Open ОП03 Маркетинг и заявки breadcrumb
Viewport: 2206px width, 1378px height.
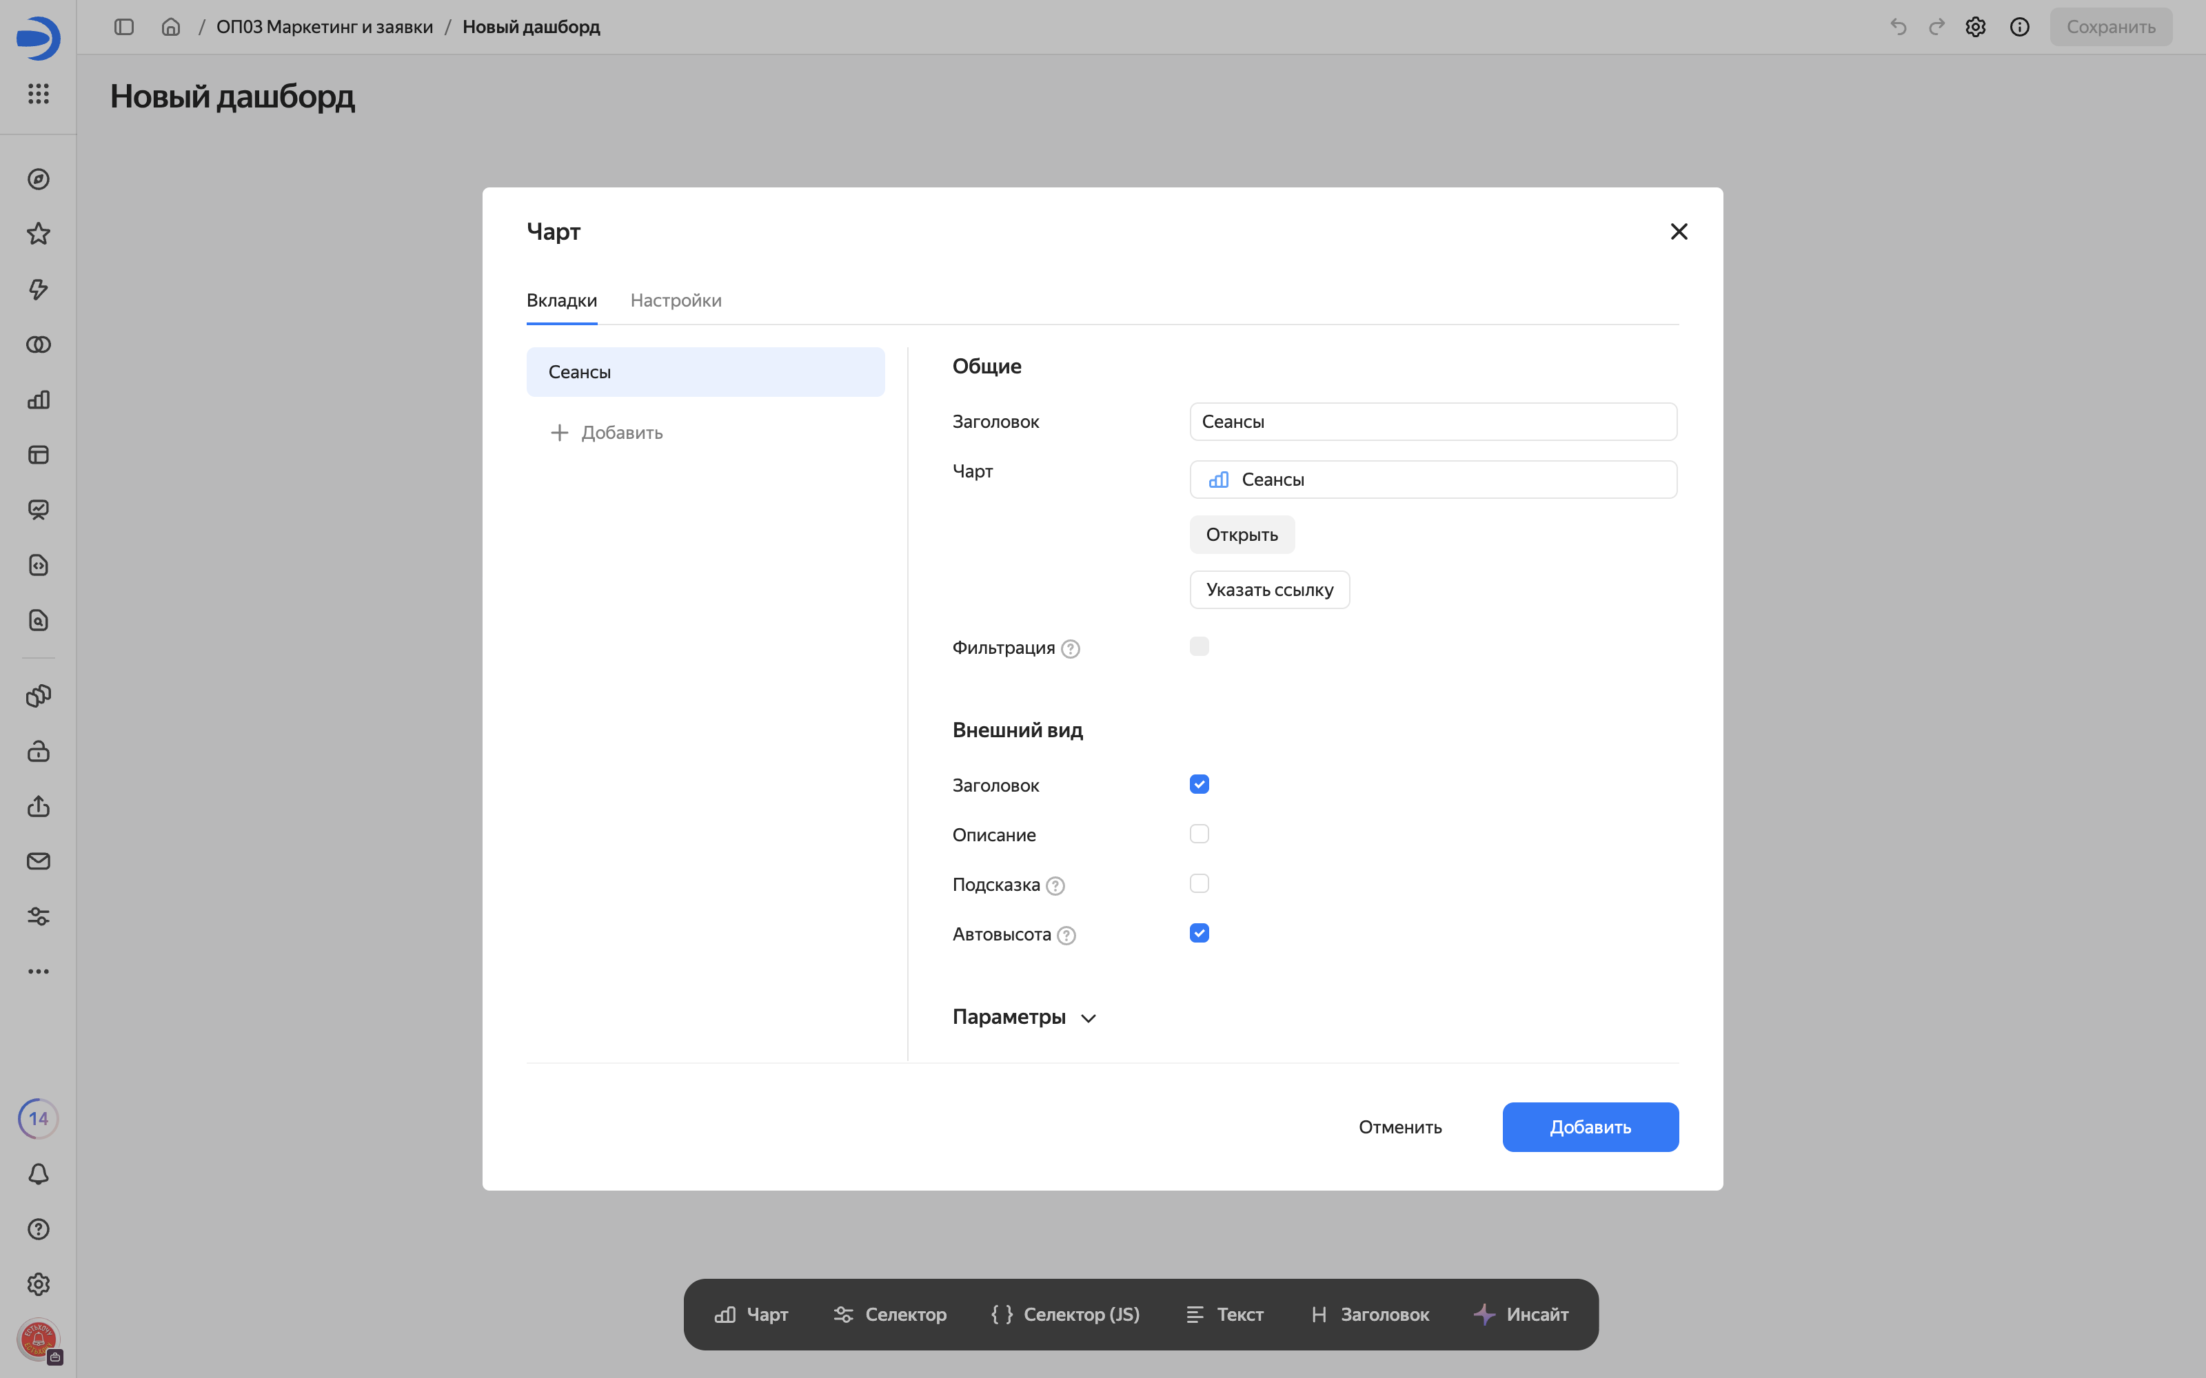click(x=325, y=28)
